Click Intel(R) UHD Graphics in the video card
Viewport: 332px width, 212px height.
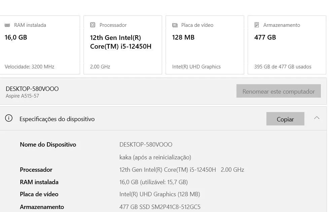coord(196,67)
